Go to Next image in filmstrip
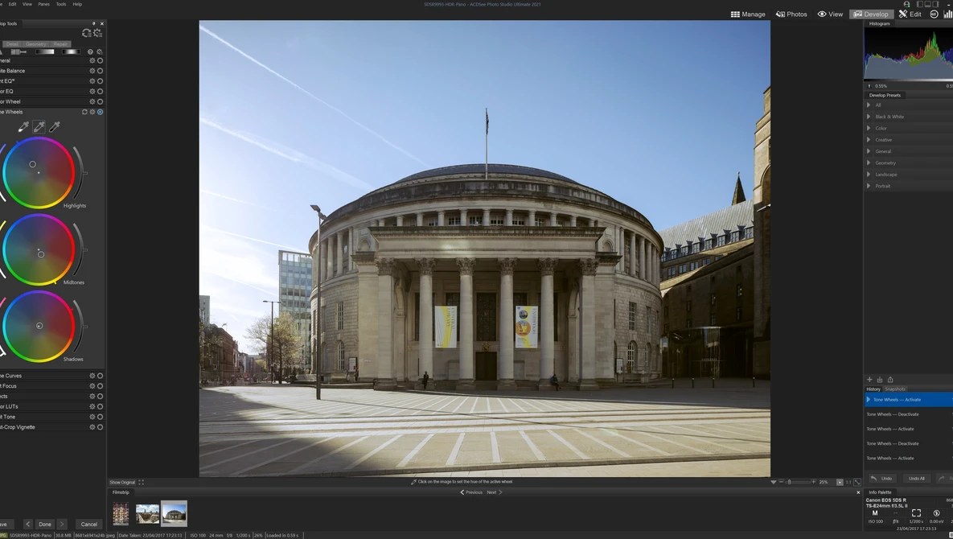The height and width of the screenshot is (539, 953). click(494, 492)
